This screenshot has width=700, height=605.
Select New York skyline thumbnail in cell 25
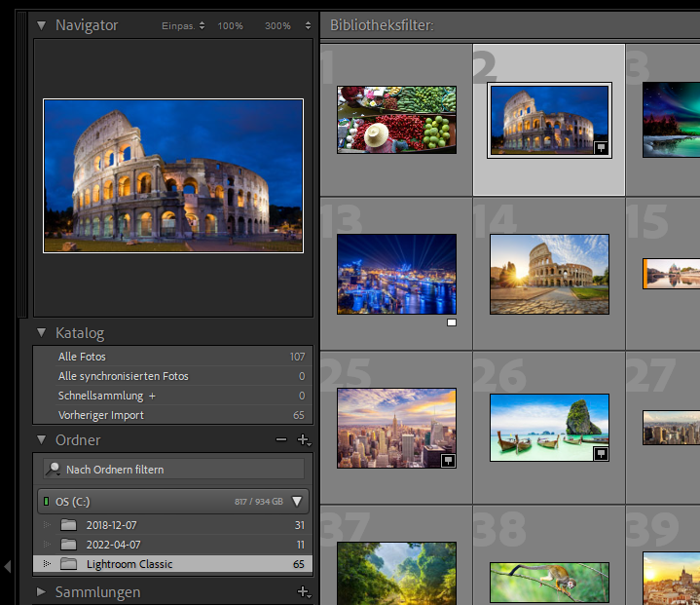coord(397,428)
